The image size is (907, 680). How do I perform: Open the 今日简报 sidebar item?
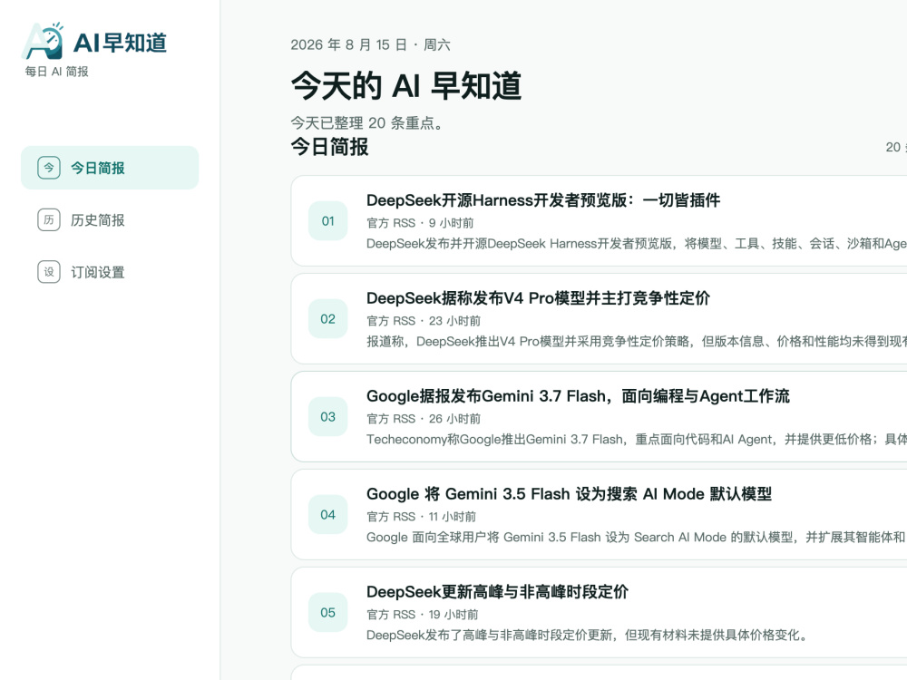click(x=110, y=168)
